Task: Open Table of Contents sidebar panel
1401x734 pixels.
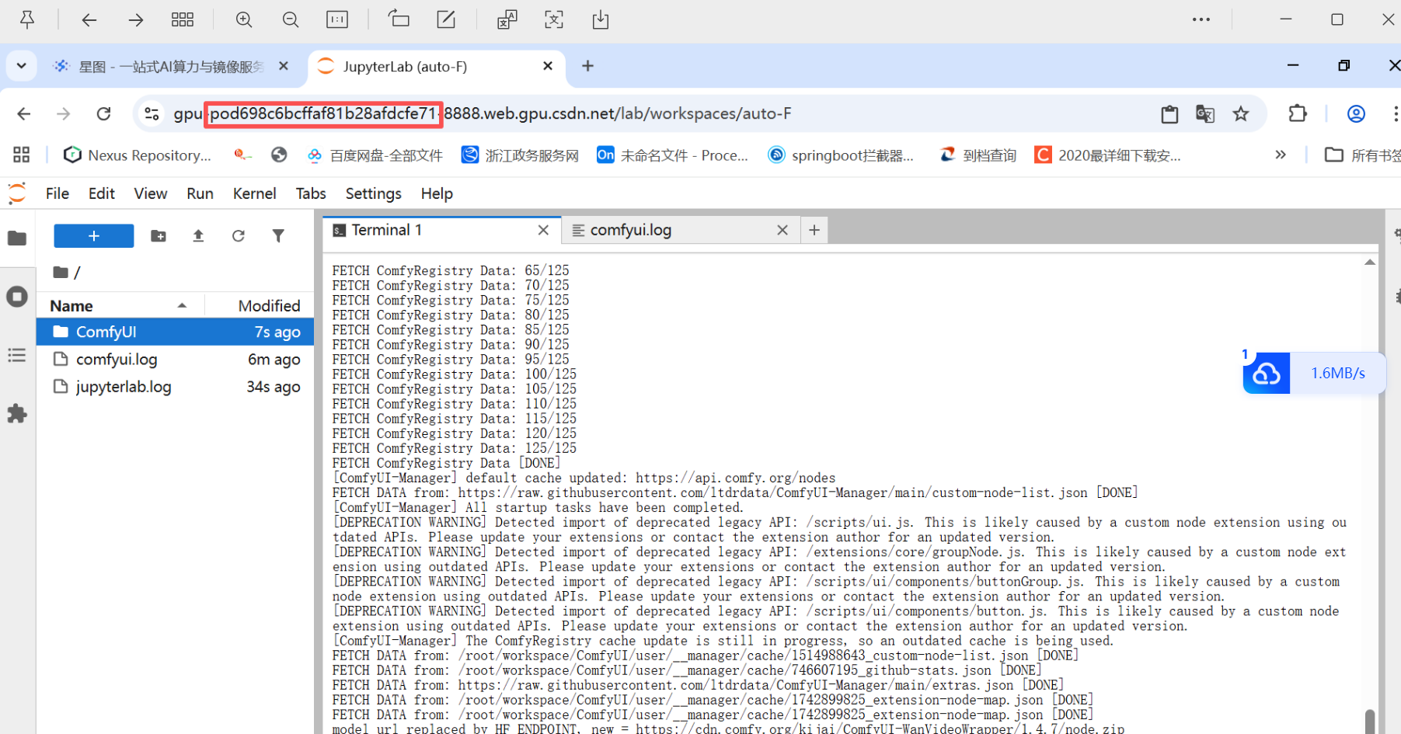Action: tap(17, 355)
